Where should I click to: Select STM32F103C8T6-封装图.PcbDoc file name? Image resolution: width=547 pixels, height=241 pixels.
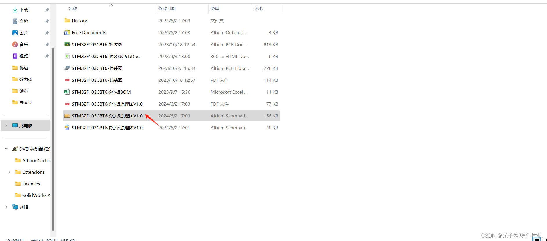106,57
